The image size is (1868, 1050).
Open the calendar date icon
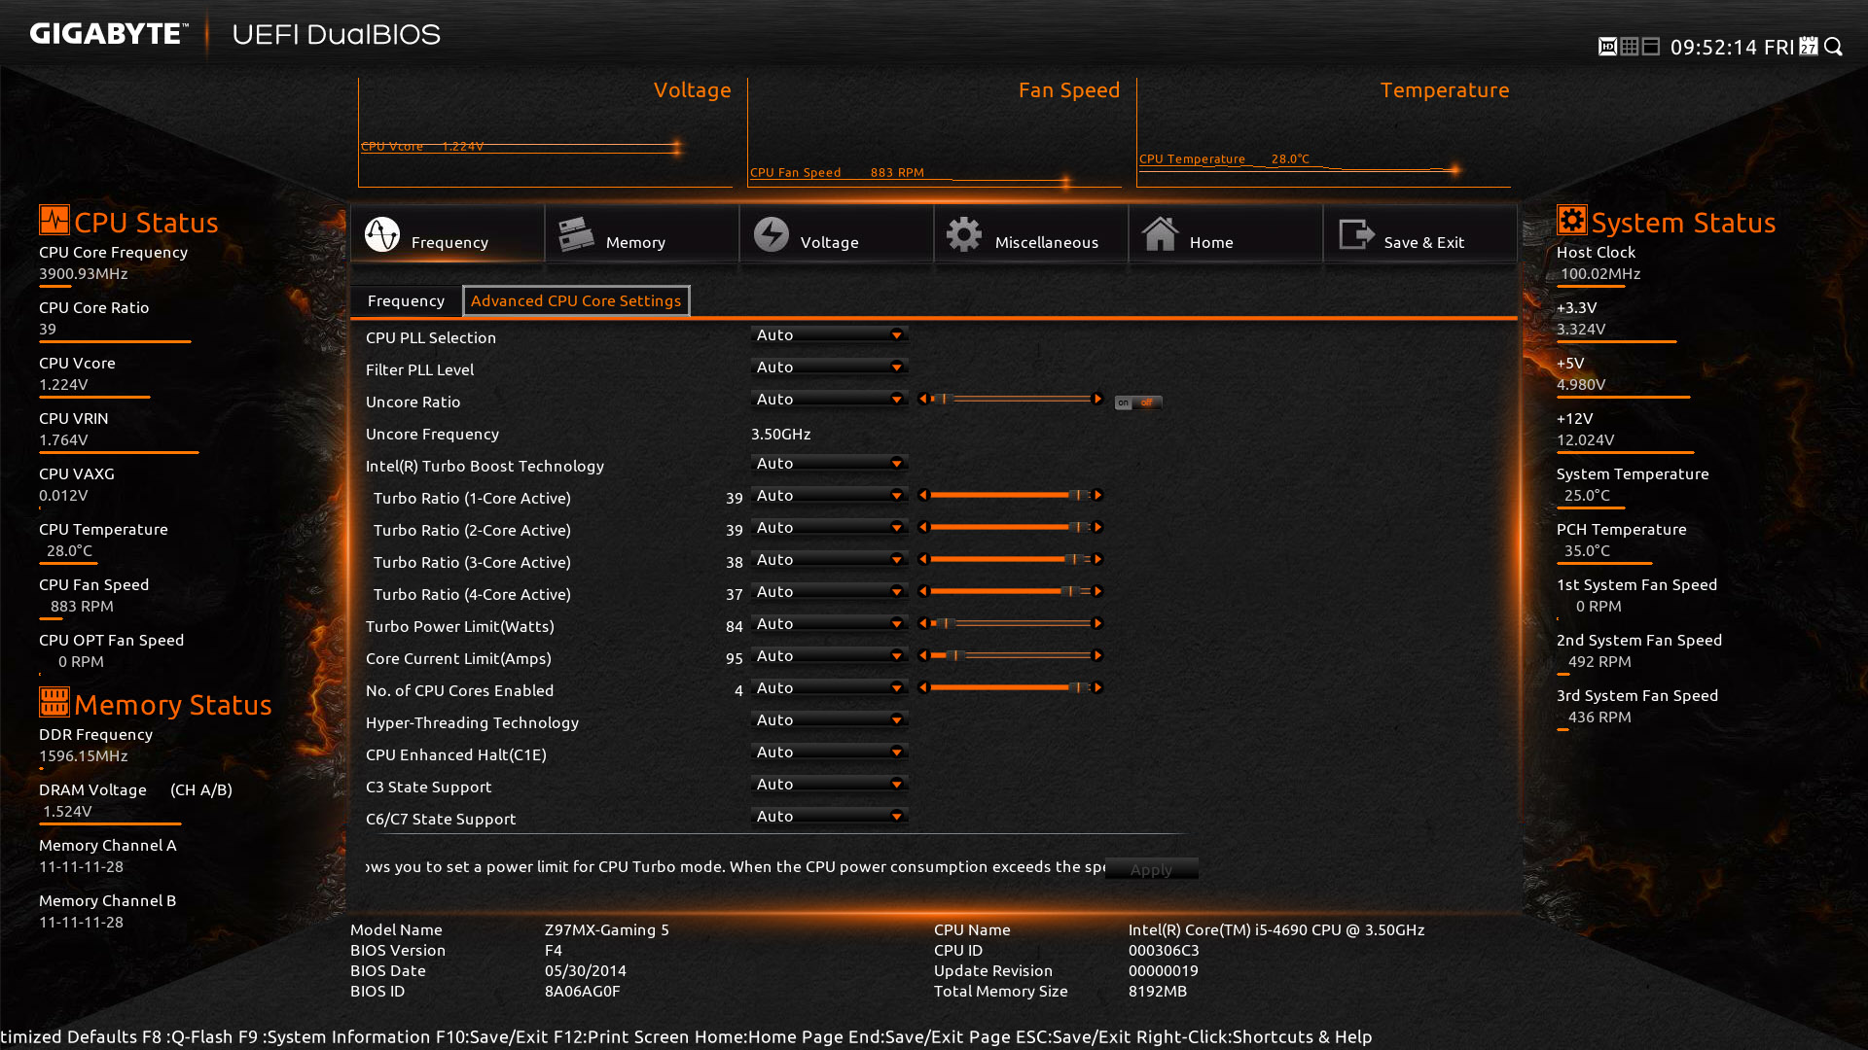(1809, 47)
